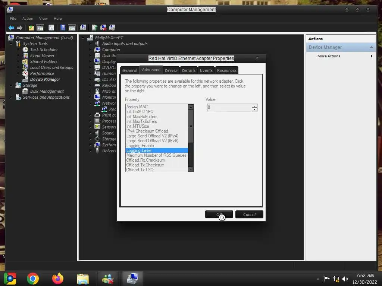382x286 pixels.
Task: Click the property list scrollbar thumb
Action: coord(191,126)
